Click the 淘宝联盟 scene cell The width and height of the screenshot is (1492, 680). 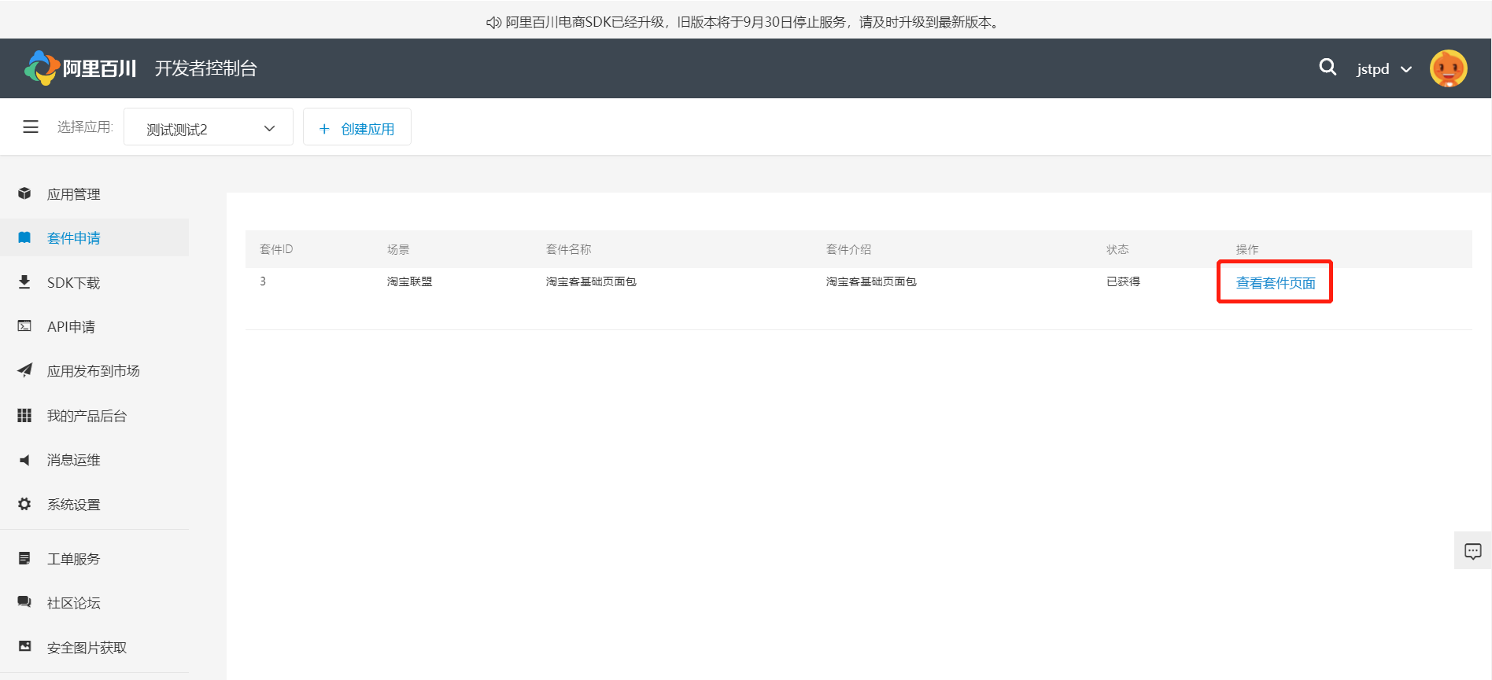pyautogui.click(x=409, y=281)
